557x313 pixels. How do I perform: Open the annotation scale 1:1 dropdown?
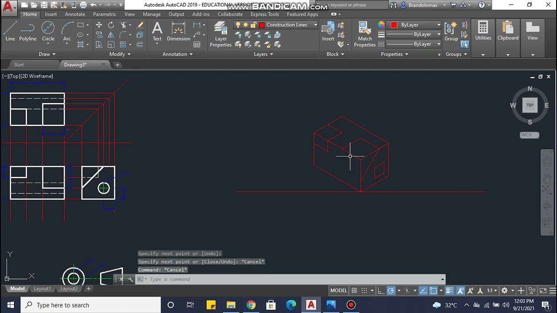492,290
